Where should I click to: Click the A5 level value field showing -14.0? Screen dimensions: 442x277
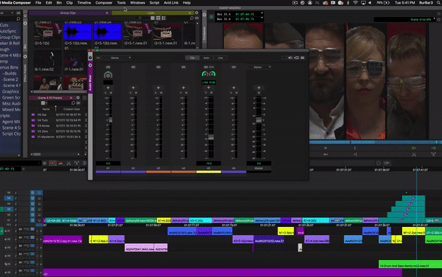pyautogui.click(x=208, y=164)
